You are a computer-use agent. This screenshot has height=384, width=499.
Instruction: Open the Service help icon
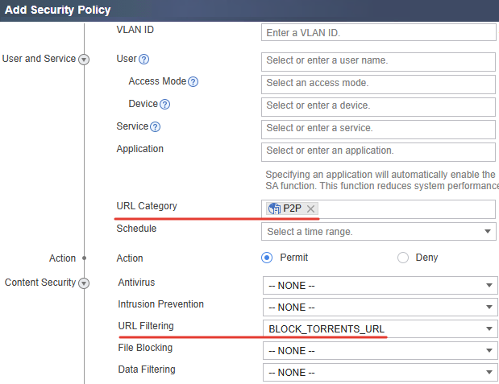[x=155, y=127]
